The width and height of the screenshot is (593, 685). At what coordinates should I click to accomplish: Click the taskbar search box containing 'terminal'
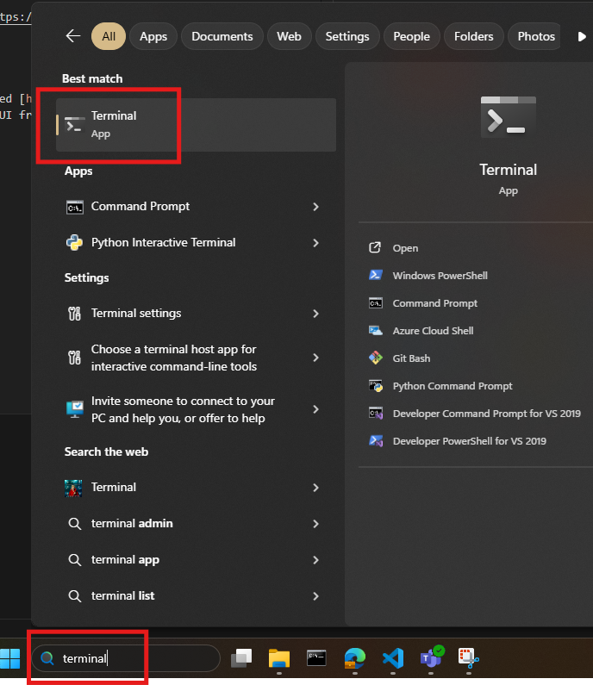coord(126,658)
